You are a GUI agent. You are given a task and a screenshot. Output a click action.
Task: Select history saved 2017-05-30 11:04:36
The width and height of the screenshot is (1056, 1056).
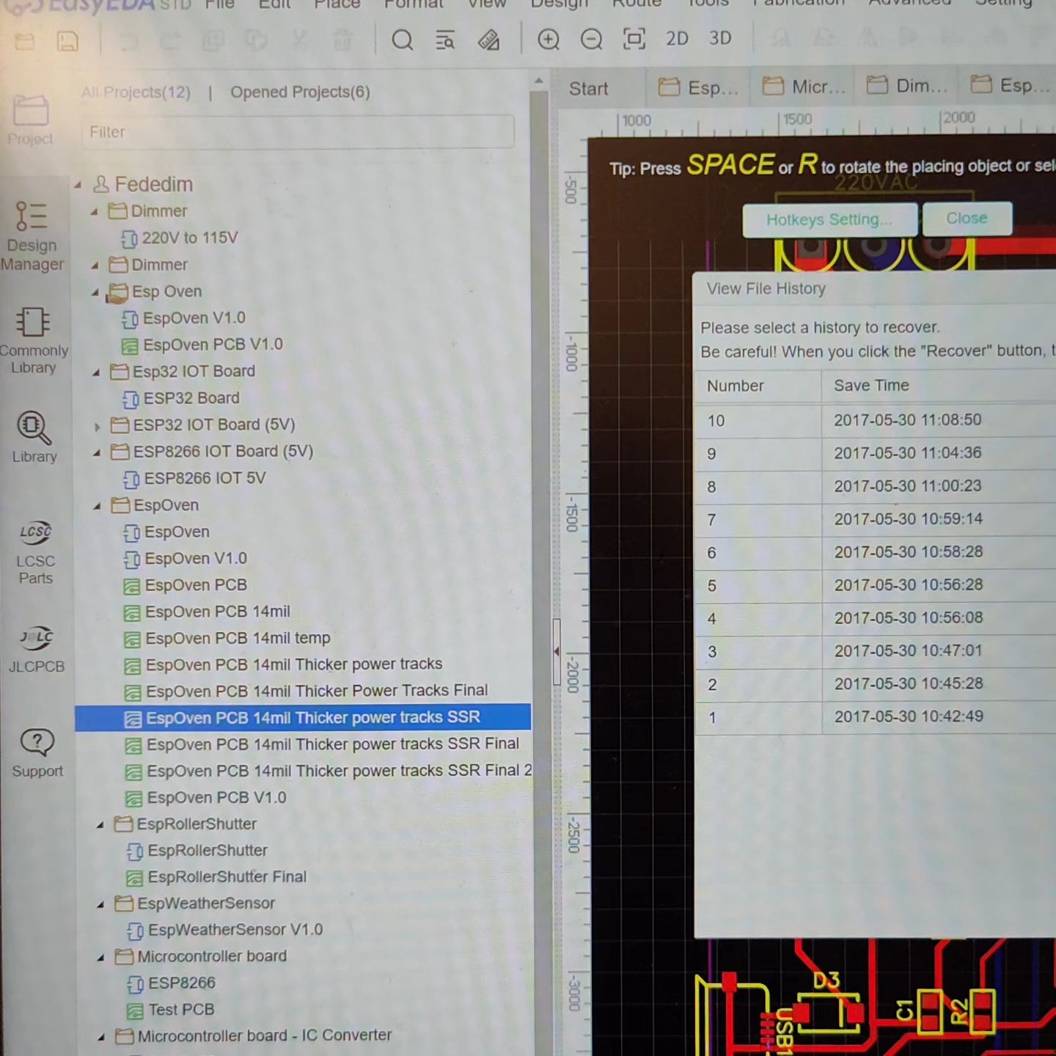point(876,453)
